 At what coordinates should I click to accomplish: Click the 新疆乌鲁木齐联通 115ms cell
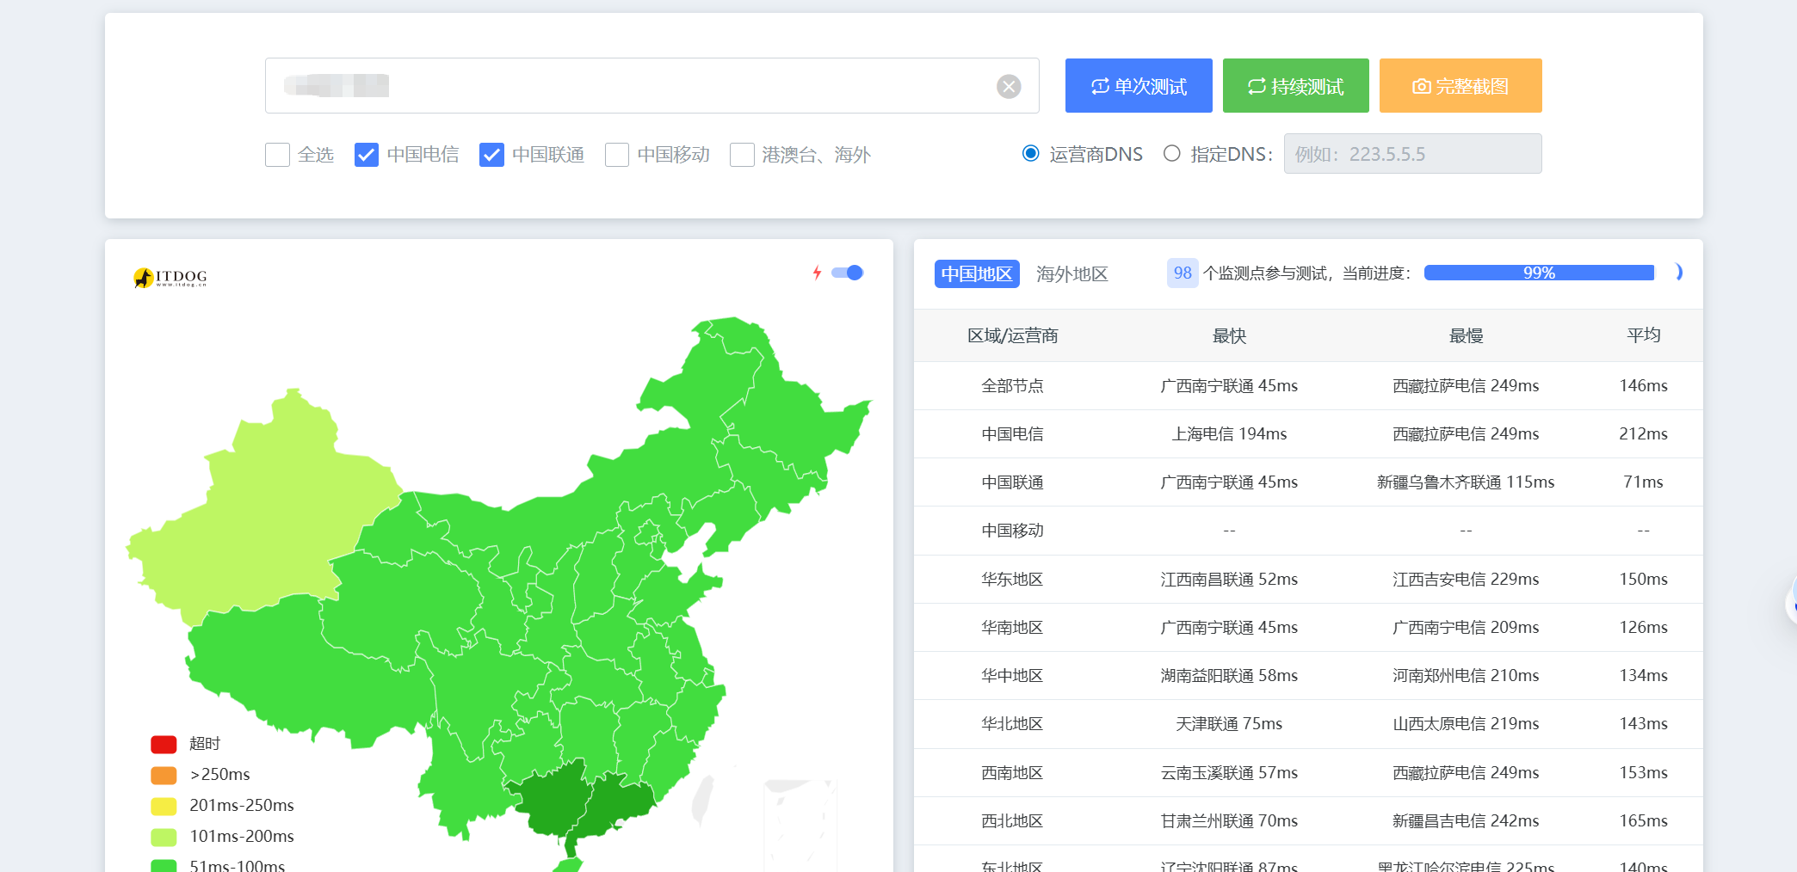point(1466,482)
